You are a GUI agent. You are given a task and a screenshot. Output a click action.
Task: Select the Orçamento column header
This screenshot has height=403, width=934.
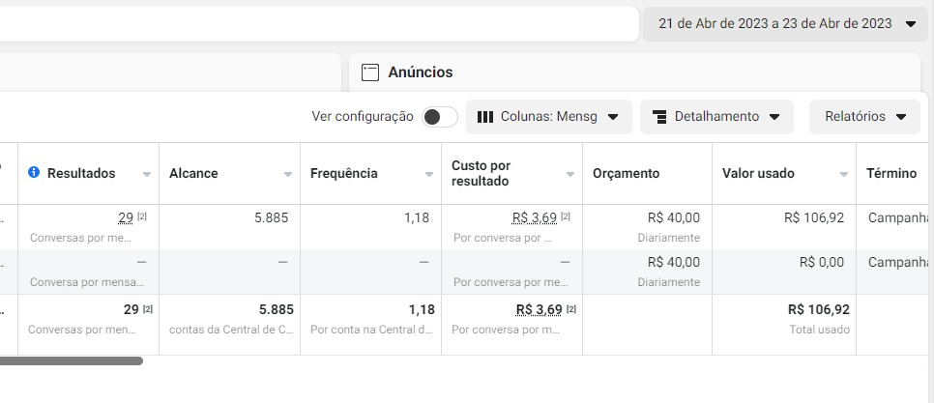(x=626, y=174)
